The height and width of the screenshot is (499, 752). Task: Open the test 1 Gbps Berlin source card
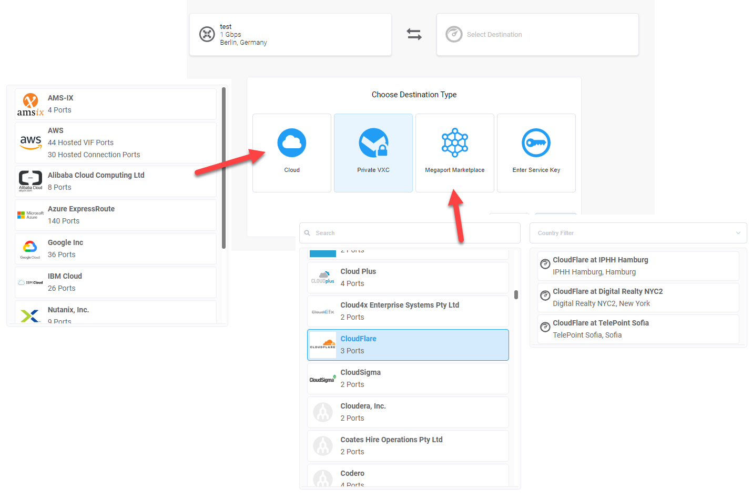290,35
